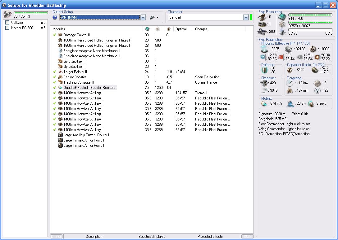Click the Large Ancillary Current Router I icon
Screen dimensions: 338x240
(60, 135)
